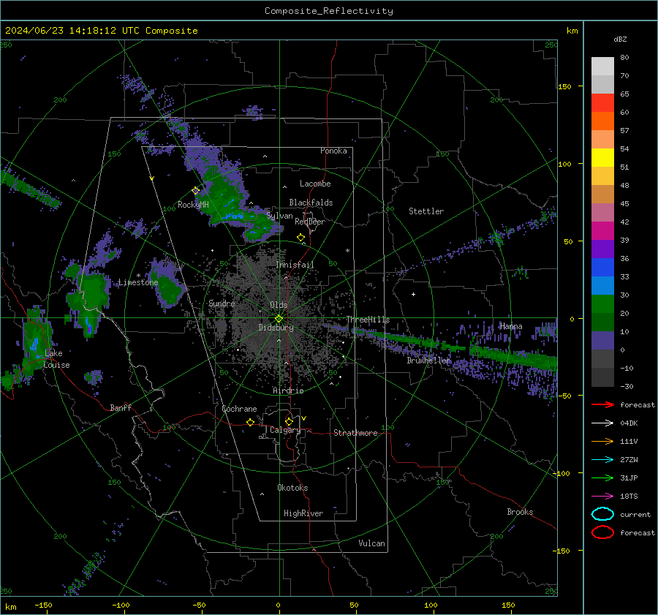Click the red forecast arrow in legend
658x615 pixels.
tap(602, 404)
